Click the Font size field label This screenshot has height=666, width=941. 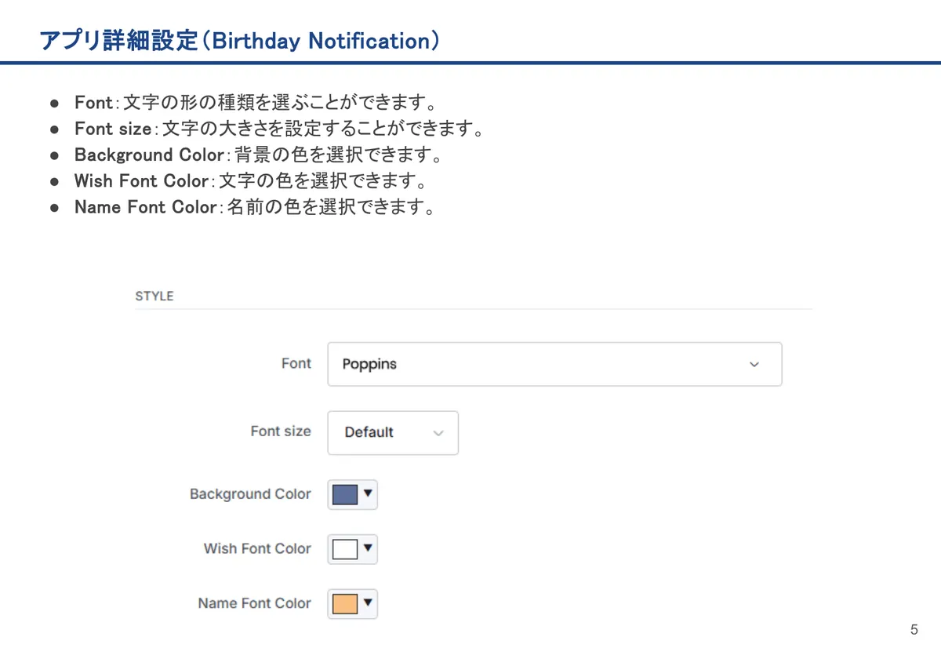pyautogui.click(x=281, y=431)
